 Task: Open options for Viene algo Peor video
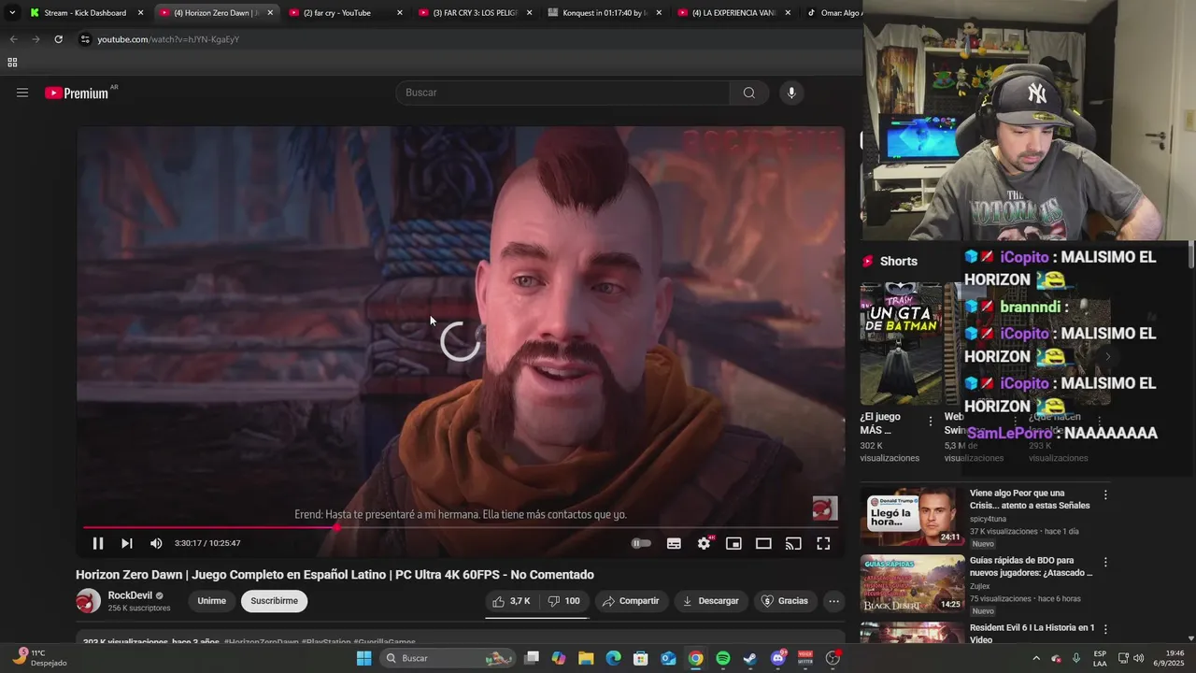tap(1105, 494)
